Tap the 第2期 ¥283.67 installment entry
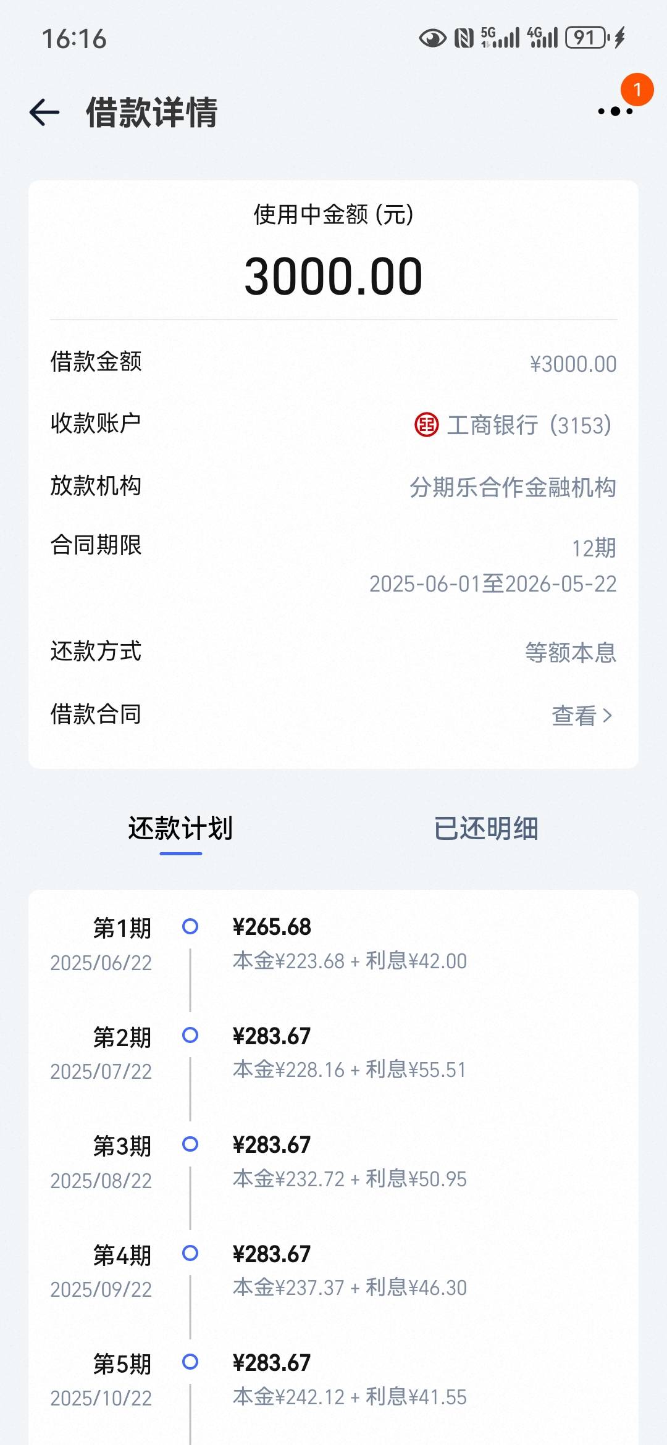The image size is (667, 1445). [333, 1053]
